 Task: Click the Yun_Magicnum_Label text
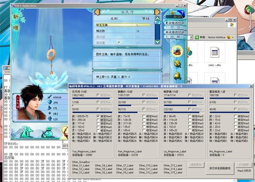click(84, 151)
